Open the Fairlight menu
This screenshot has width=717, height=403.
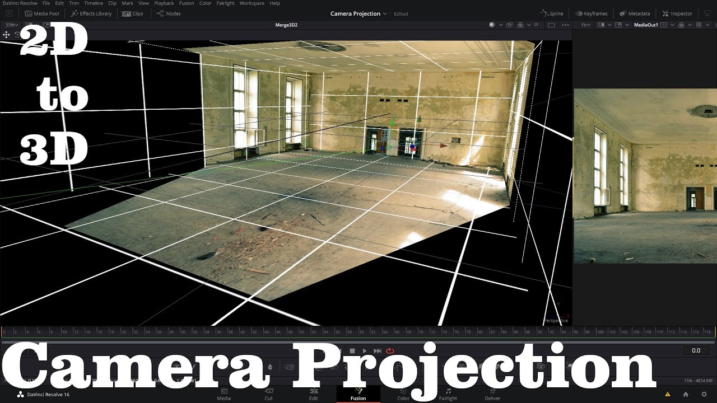click(x=226, y=3)
